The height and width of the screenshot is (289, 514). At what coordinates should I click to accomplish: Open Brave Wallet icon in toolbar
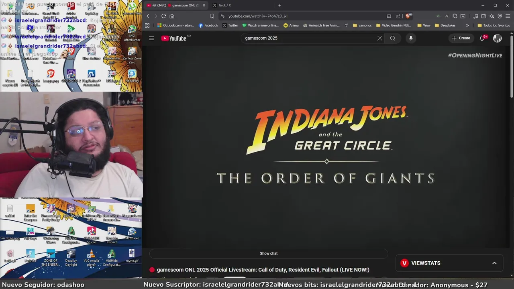[x=483, y=16]
